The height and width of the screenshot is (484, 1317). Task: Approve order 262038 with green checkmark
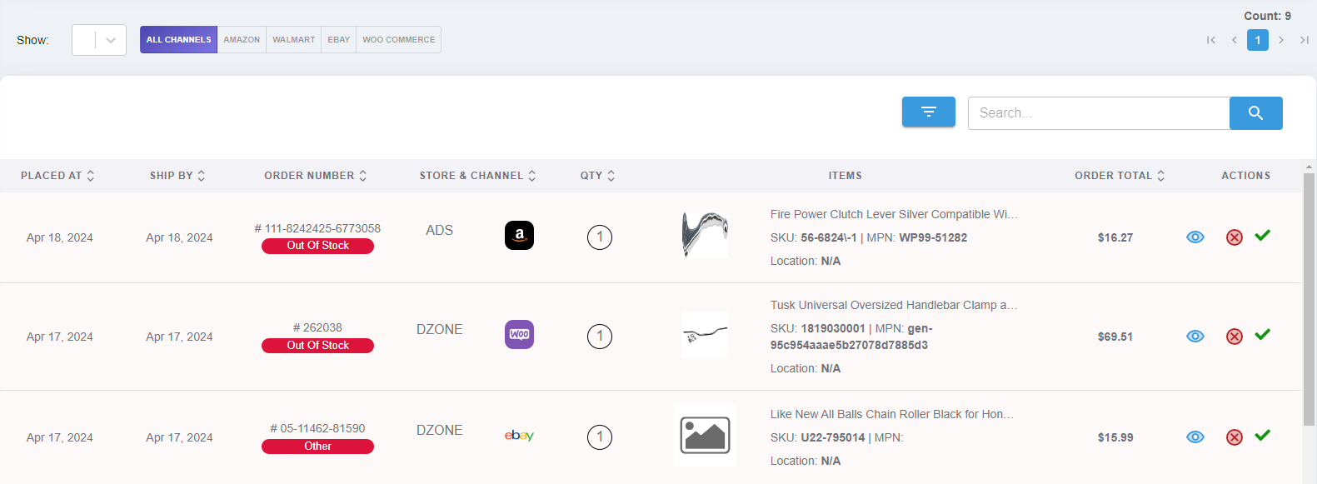coord(1262,335)
